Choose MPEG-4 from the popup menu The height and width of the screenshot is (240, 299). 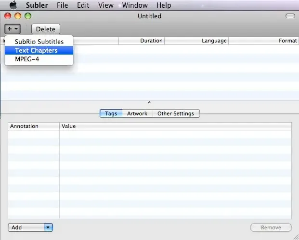coord(39,59)
